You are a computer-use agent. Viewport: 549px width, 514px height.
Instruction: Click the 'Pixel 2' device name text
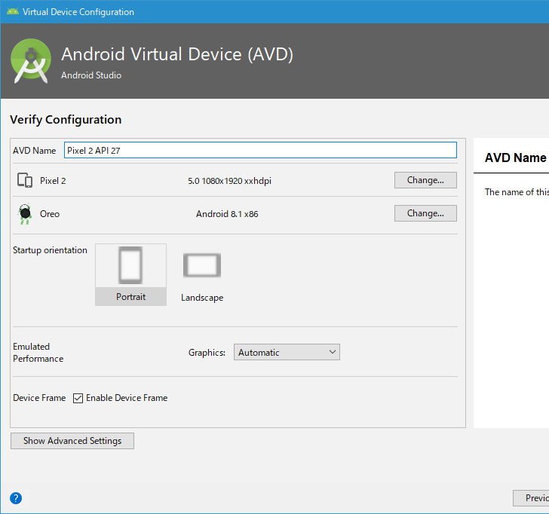(x=53, y=181)
